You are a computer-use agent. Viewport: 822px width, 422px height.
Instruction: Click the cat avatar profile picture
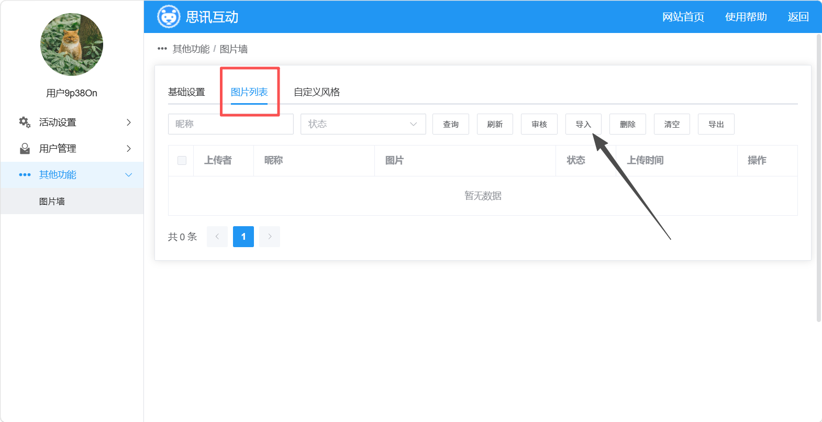tap(72, 45)
